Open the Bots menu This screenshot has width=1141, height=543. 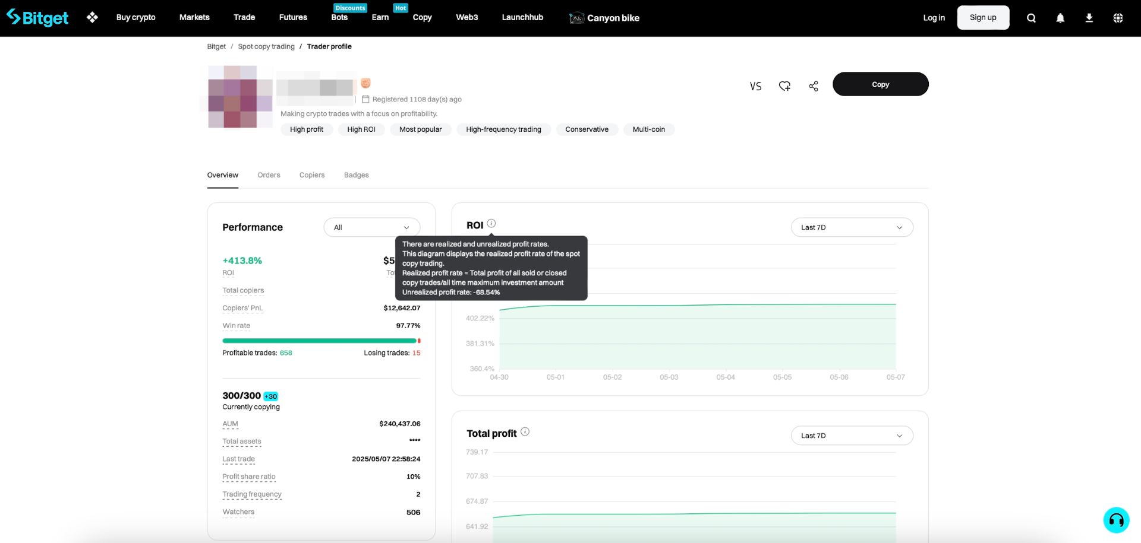coord(339,18)
